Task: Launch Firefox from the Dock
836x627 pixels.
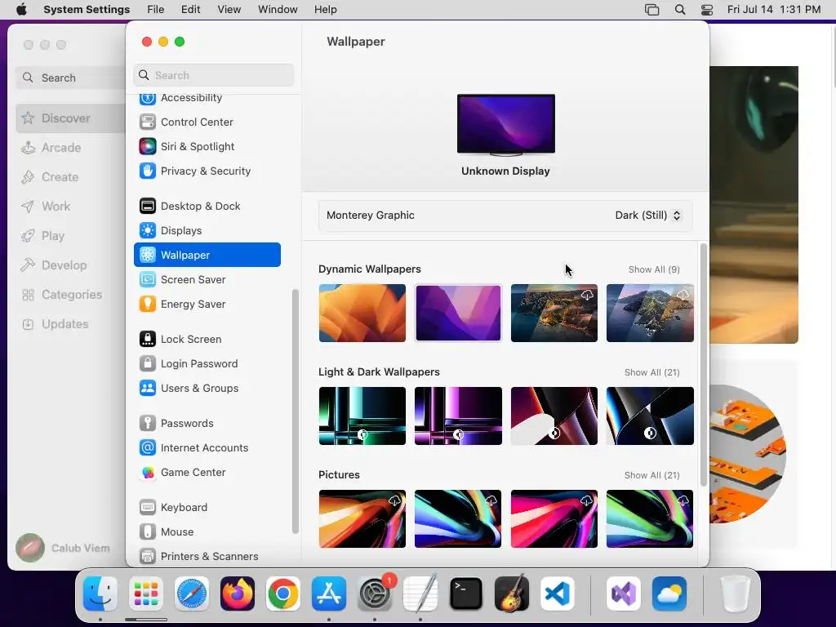Action: (x=238, y=594)
